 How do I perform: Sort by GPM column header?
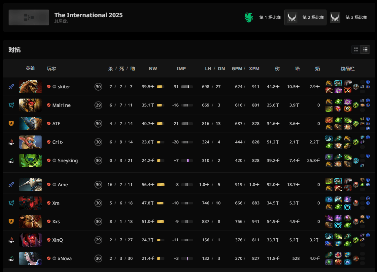tap(237, 69)
